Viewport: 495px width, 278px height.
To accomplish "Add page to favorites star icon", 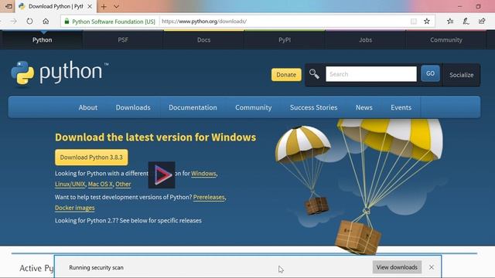I will [x=427, y=22].
